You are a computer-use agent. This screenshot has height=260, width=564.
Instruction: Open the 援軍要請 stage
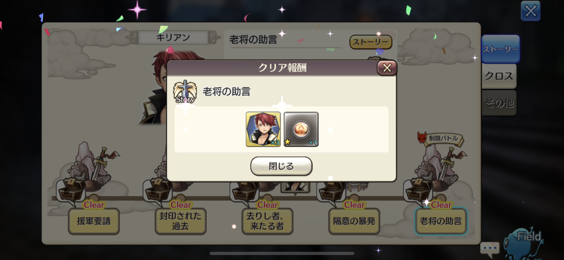(x=94, y=221)
